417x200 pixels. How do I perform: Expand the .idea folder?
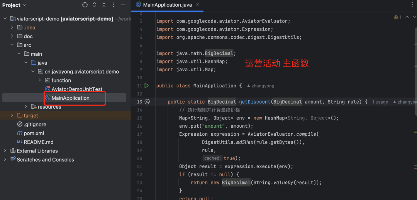[x=12, y=27]
